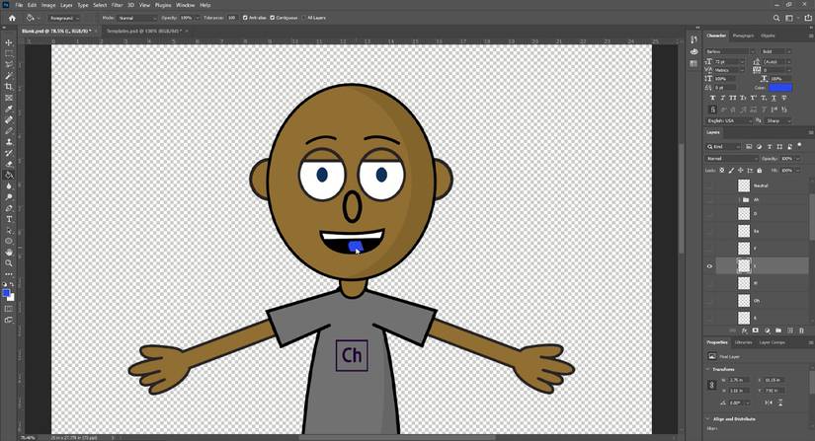Open the font family dropdown showing Barlow
This screenshot has width=815, height=441.
point(730,51)
